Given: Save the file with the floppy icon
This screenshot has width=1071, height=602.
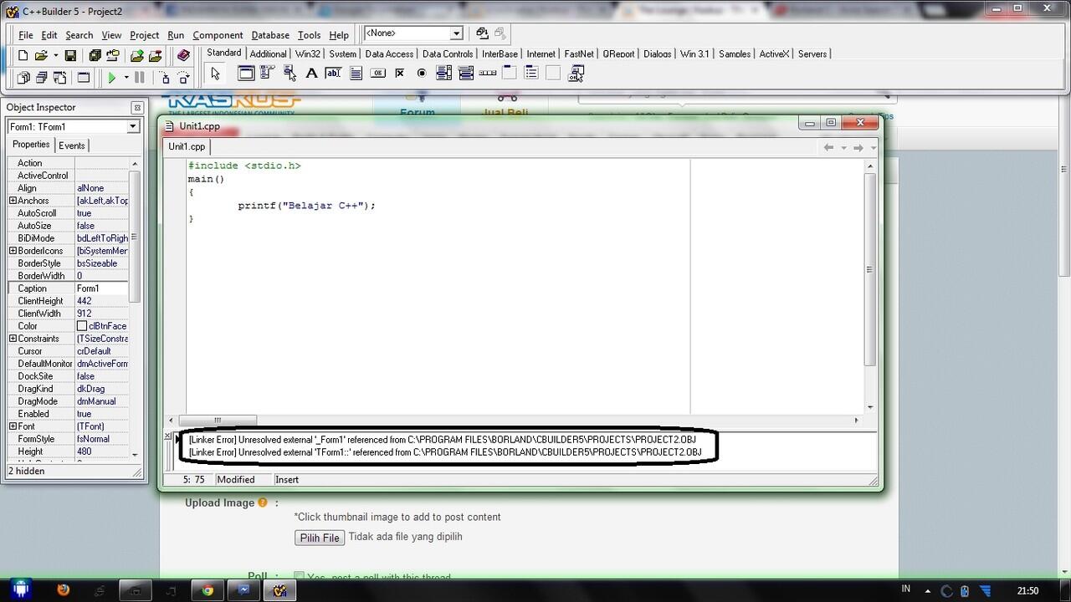Looking at the screenshot, I should click(x=71, y=56).
